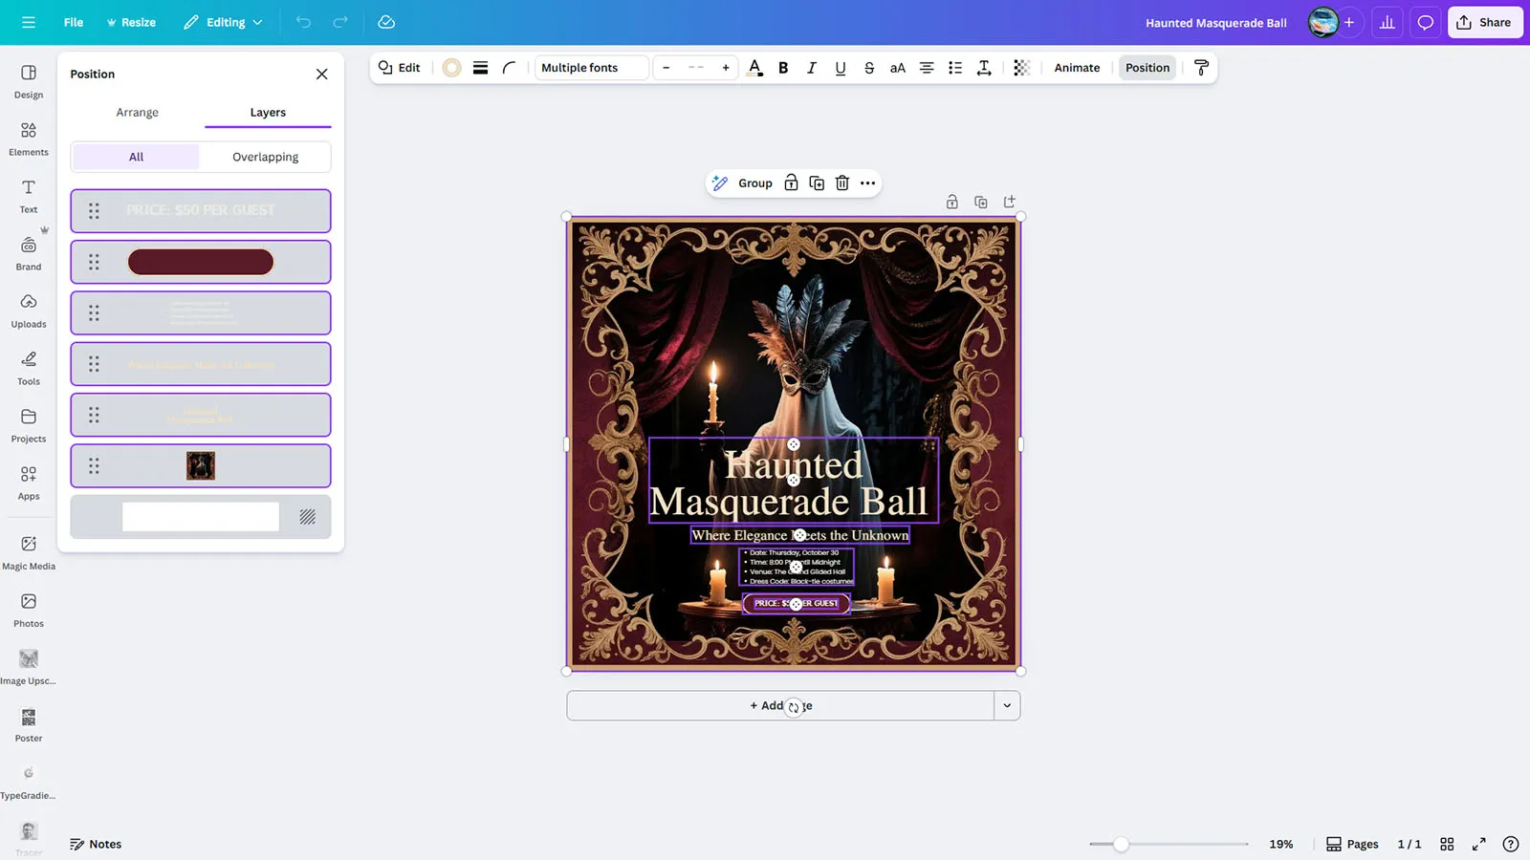This screenshot has height=860, width=1530.
Task: Click the Share button
Action: (1484, 23)
